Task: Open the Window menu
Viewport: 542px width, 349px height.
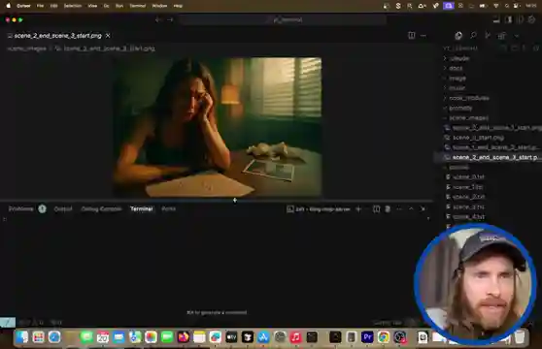Action: click(159, 6)
